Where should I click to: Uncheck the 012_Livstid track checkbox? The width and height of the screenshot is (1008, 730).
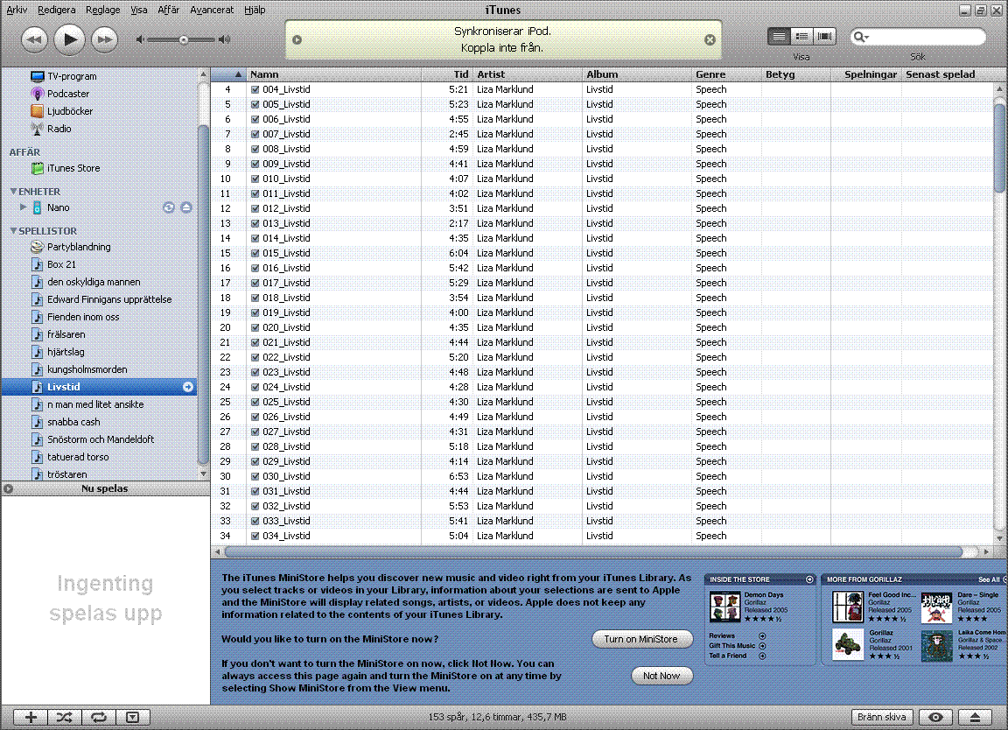point(255,208)
